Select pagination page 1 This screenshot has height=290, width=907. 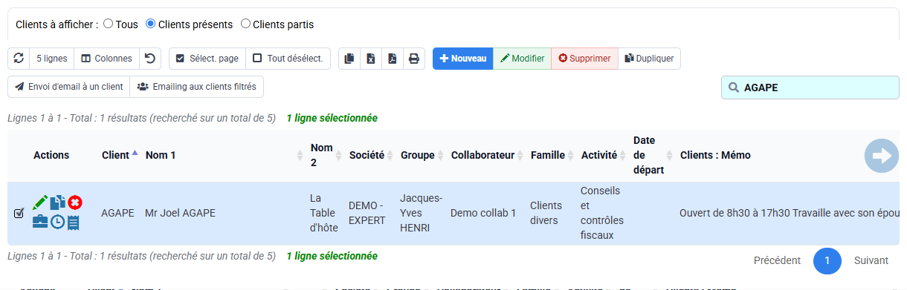[x=827, y=260]
